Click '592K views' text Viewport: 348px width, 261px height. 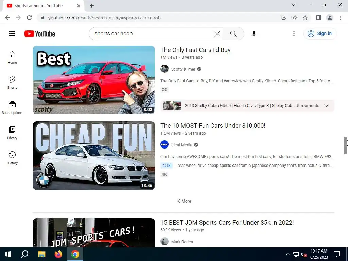(x=171, y=230)
